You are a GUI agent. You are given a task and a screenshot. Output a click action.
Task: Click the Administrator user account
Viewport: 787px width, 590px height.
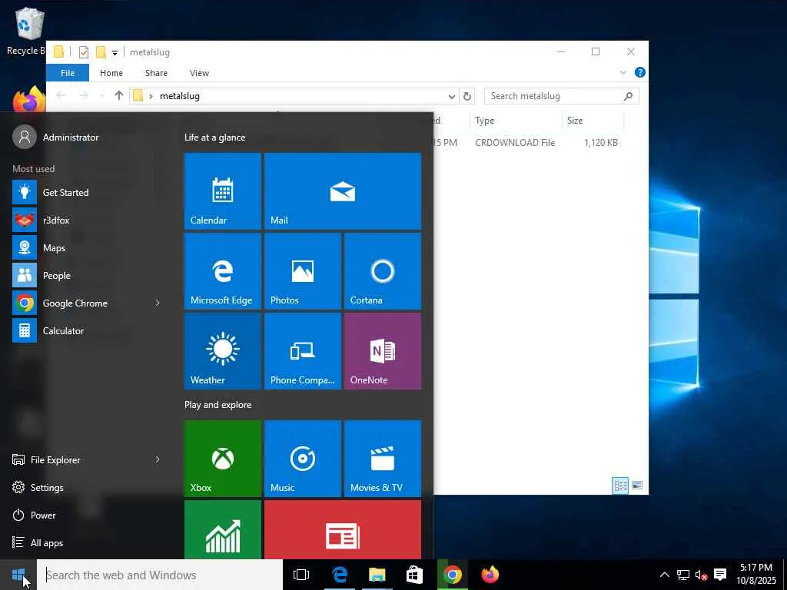click(x=56, y=137)
